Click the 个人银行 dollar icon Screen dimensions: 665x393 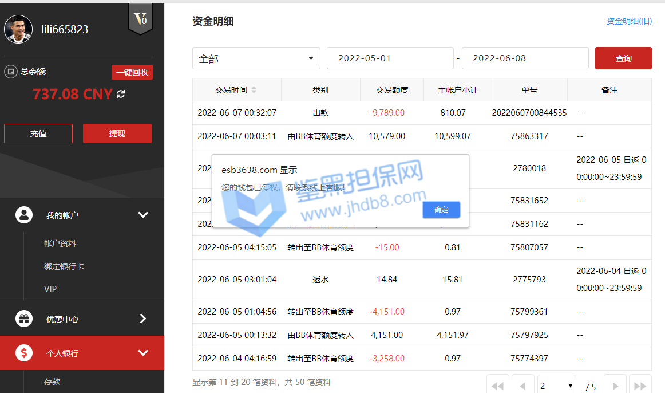point(24,353)
